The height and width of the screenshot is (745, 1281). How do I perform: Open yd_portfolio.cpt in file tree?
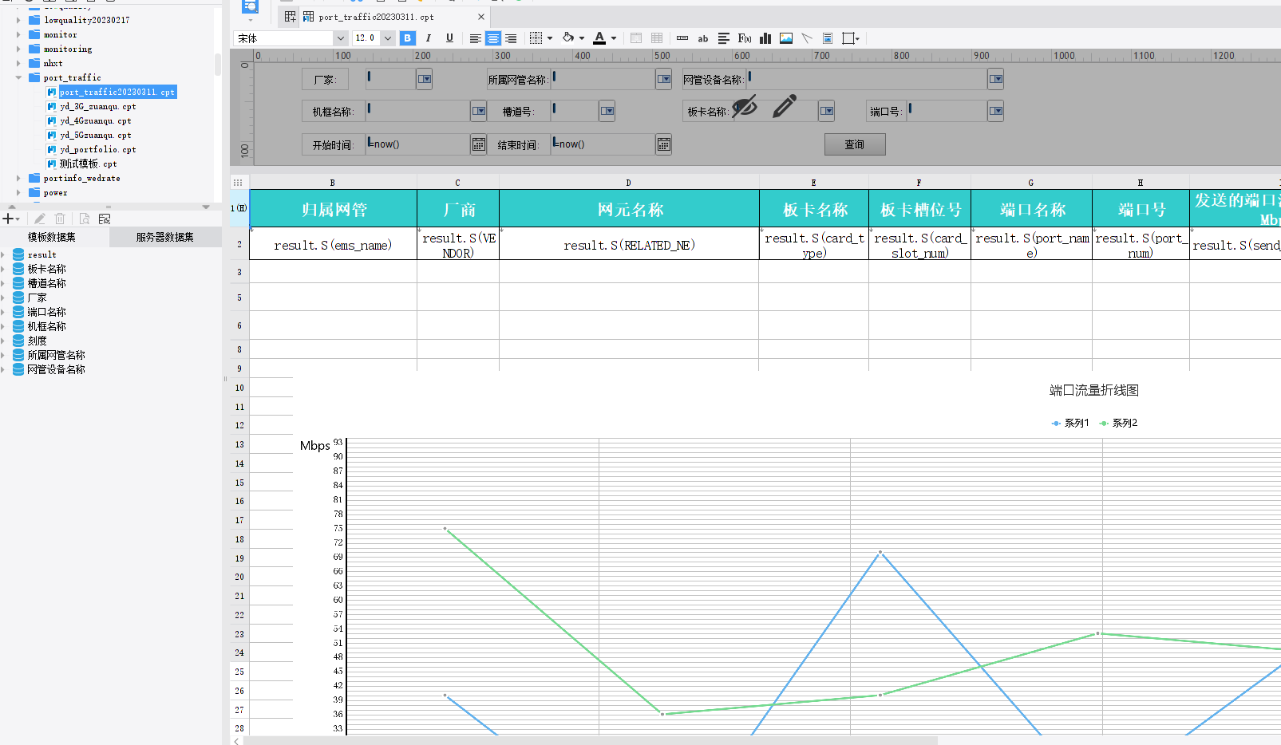pyautogui.click(x=98, y=149)
